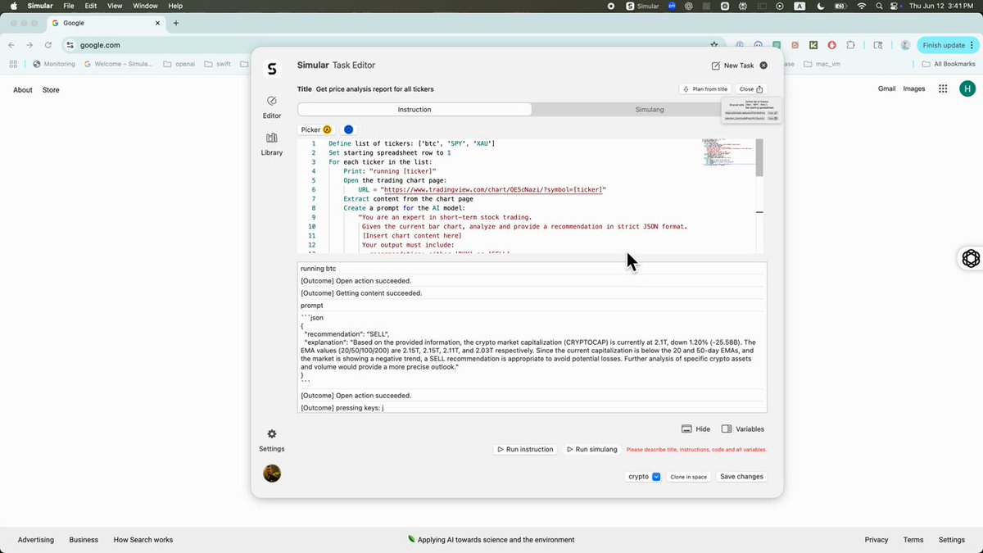Click the user avatar at sidebar bottom
The width and height of the screenshot is (983, 553).
(272, 474)
